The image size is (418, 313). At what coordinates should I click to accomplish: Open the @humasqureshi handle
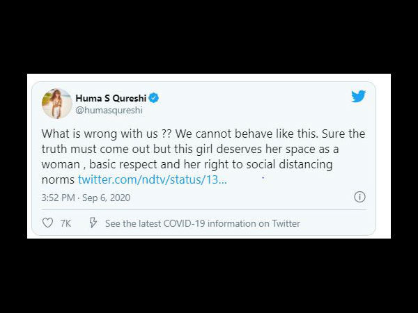pyautogui.click(x=109, y=110)
